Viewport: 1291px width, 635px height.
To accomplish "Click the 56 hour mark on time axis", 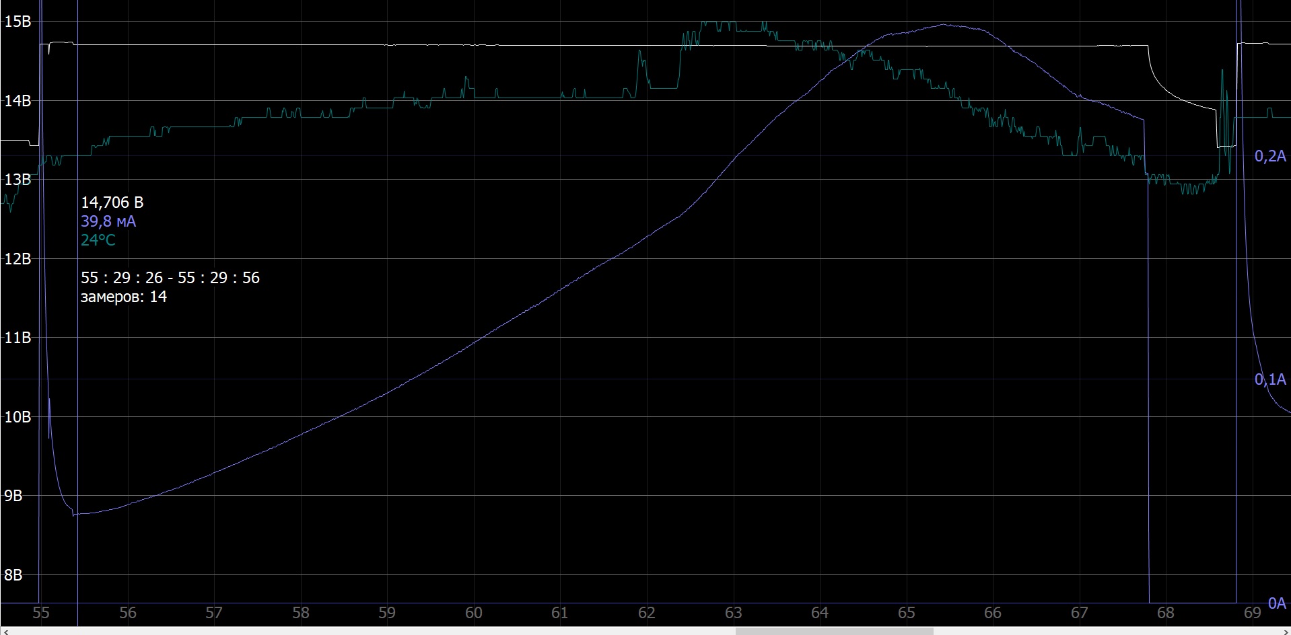I will click(127, 613).
